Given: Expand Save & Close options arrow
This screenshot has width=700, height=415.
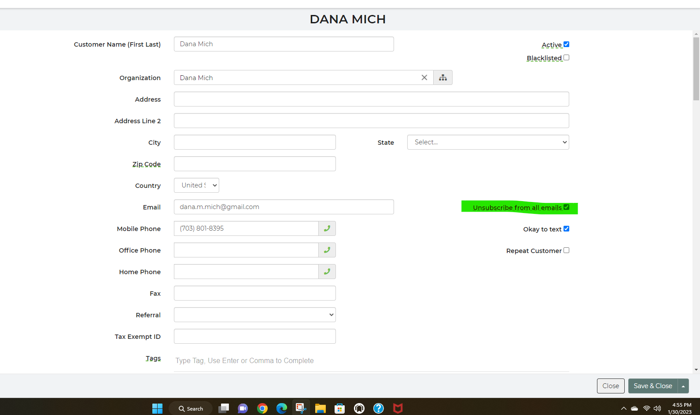Looking at the screenshot, I should [683, 386].
